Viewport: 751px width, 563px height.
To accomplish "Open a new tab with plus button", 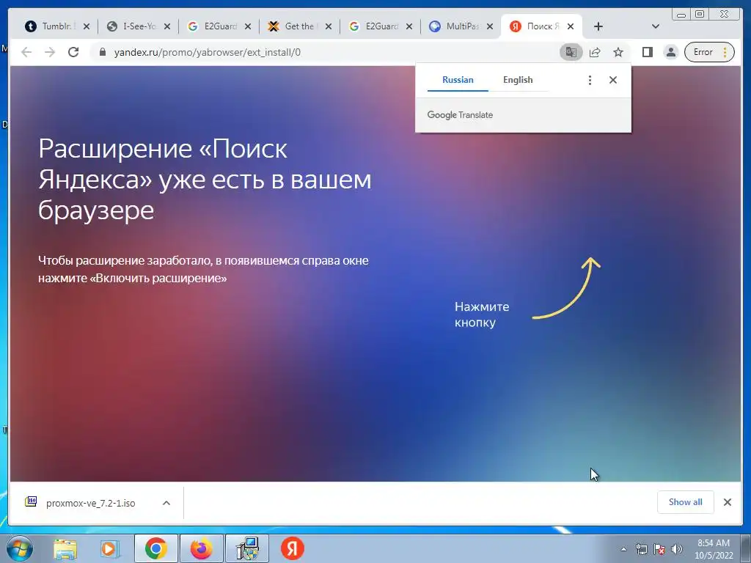I will [x=598, y=27].
